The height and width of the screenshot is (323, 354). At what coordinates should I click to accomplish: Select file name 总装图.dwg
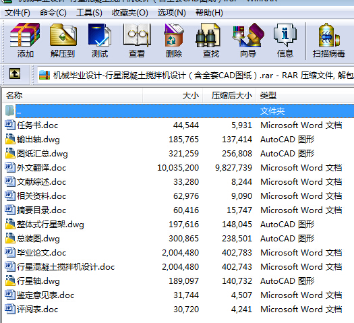(x=38, y=239)
